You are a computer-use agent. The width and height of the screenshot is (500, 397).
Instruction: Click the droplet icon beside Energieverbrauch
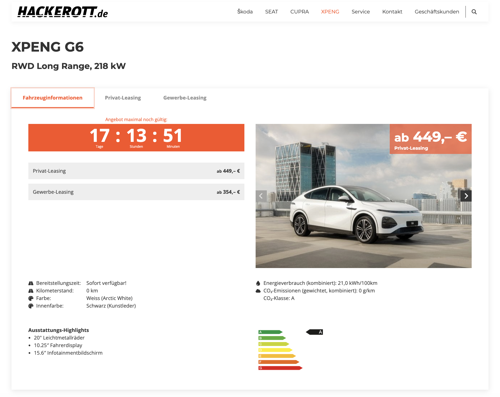(258, 283)
